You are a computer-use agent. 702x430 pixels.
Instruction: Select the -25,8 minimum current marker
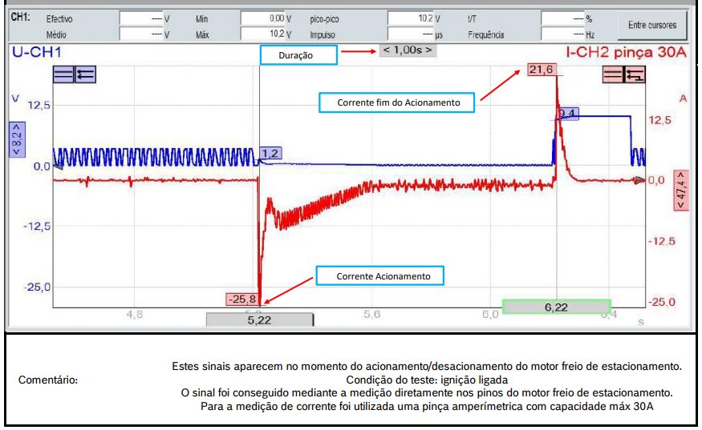pos(244,299)
